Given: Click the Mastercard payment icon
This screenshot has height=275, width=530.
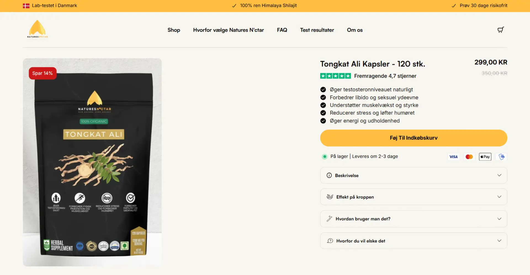Looking at the screenshot, I should point(469,157).
